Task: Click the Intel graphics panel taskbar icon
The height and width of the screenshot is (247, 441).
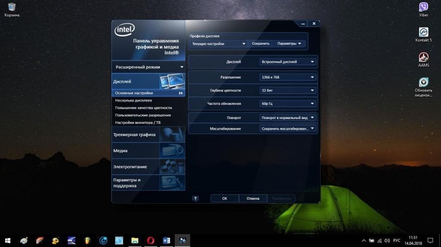Action: [182, 241]
